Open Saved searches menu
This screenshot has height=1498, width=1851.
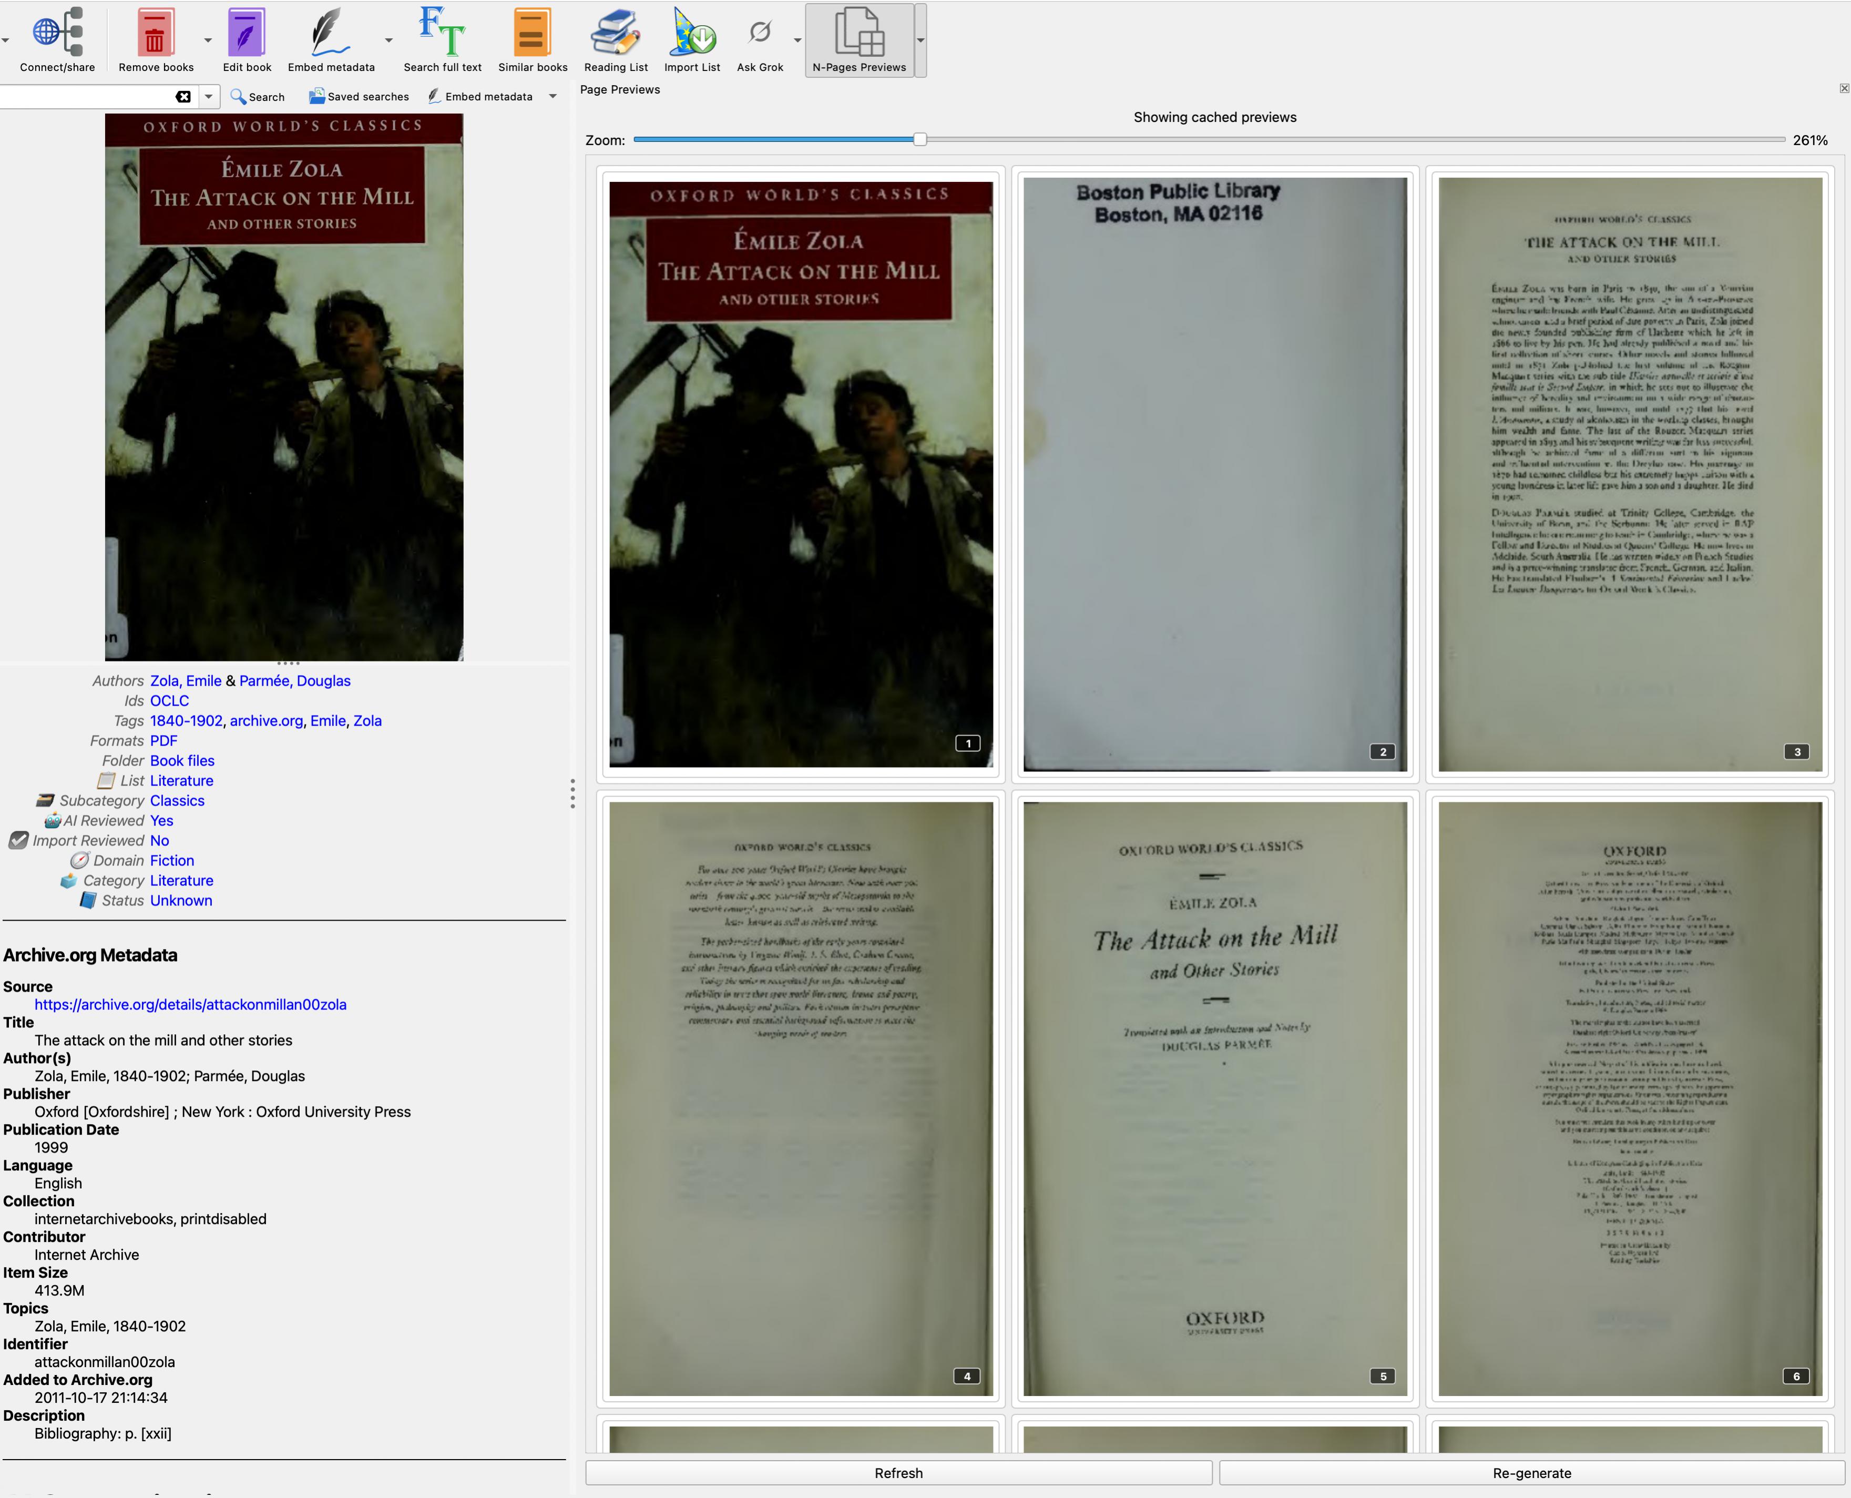click(359, 97)
